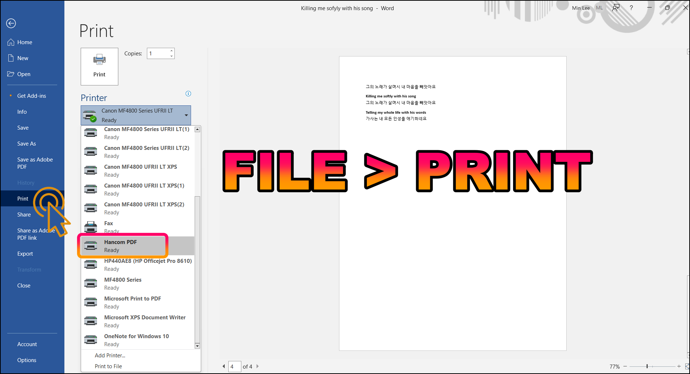Decrease copies with the down spinner
This screenshot has height=374, width=690.
coord(172,56)
